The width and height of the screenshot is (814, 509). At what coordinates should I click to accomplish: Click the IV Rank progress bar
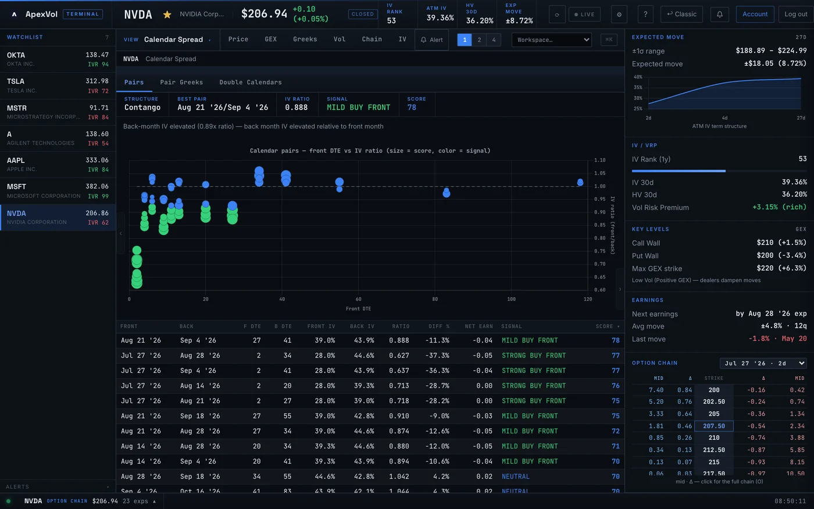719,171
